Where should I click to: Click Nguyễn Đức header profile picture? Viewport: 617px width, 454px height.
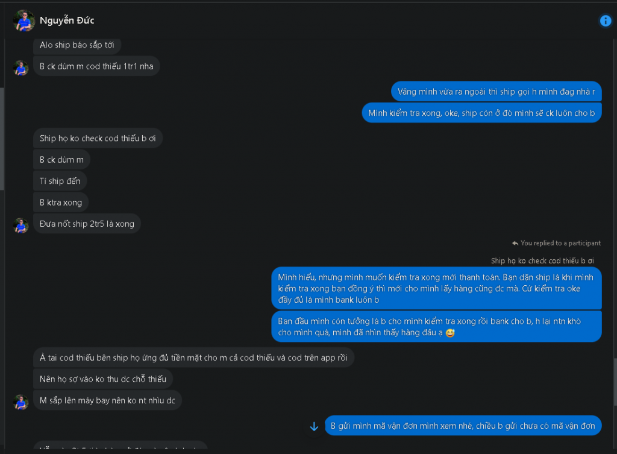(24, 20)
